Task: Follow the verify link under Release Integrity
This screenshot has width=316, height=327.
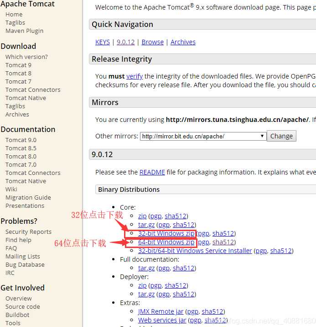Action: pos(135,76)
